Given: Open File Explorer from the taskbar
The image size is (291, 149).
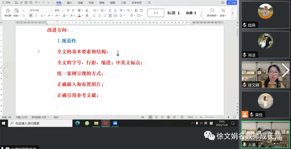Looking at the screenshot, I should 96,123.
